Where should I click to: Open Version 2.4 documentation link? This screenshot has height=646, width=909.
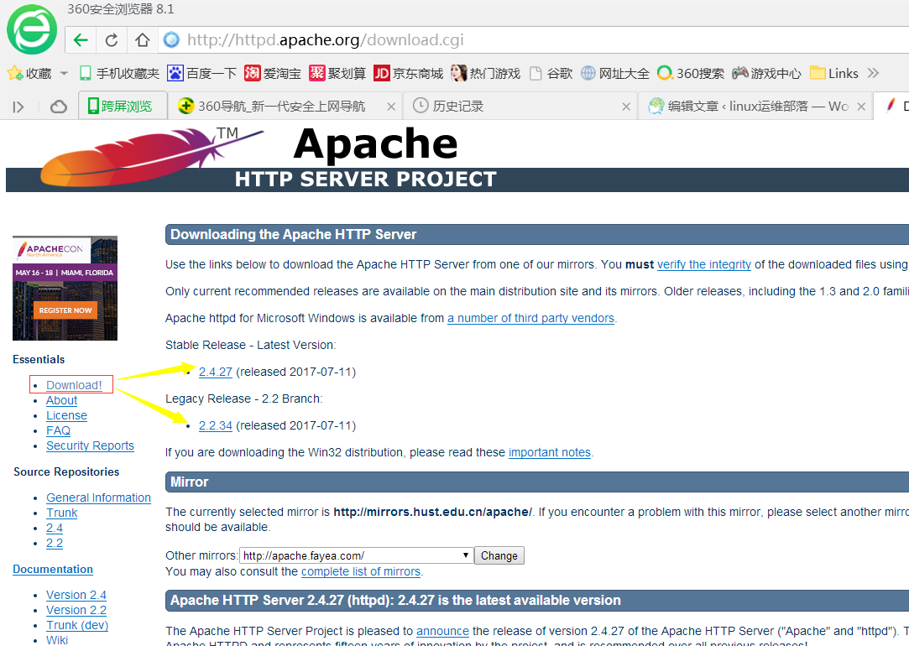76,595
